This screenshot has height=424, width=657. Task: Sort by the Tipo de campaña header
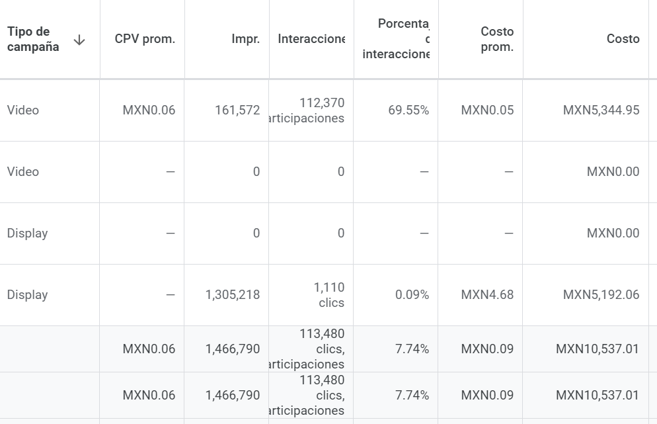click(x=33, y=39)
